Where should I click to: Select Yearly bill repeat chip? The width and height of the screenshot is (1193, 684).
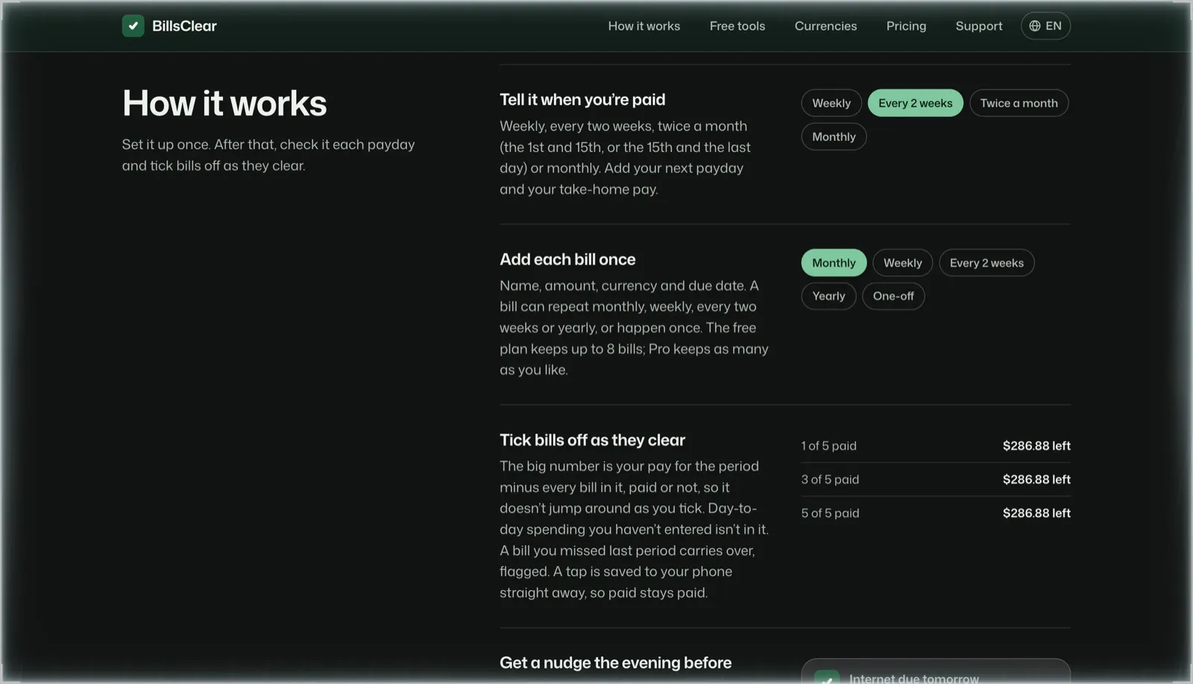point(828,296)
